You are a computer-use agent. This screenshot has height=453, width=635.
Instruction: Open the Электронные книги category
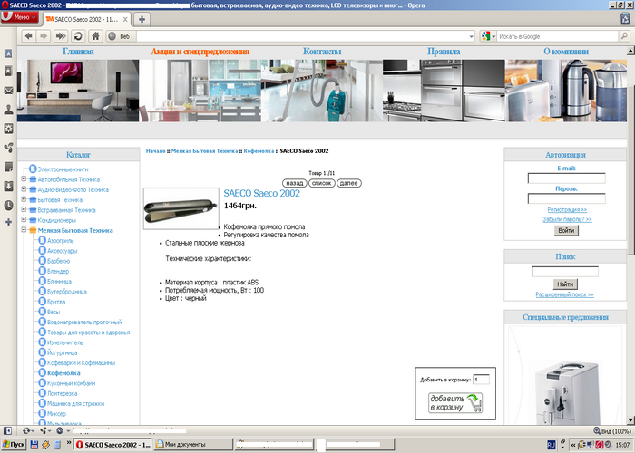click(x=63, y=169)
